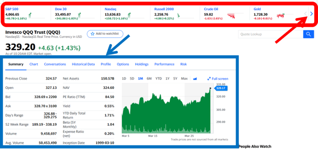Screen dimensions: 318x149
Task: Click the Bid value 328.69 x 2200
Action: tap(45, 97)
